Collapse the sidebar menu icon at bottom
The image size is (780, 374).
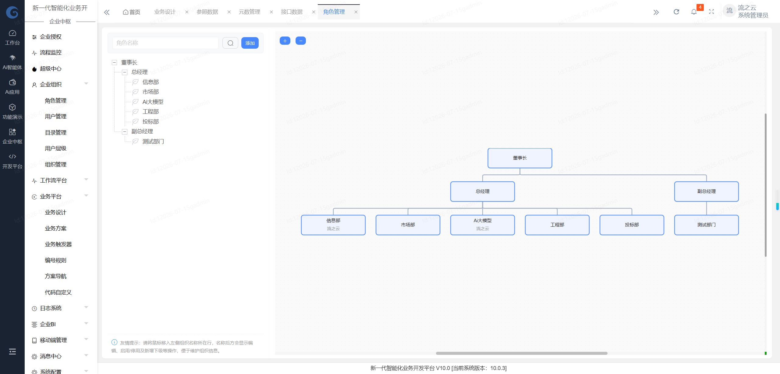click(x=12, y=351)
